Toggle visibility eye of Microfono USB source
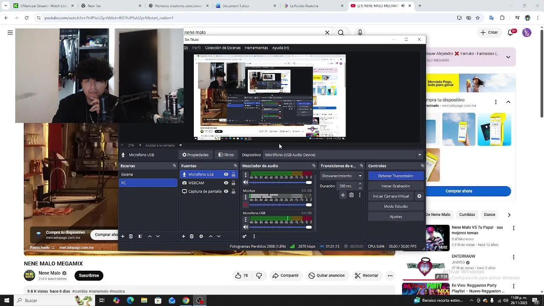This screenshot has width=544, height=306. pyautogui.click(x=226, y=174)
